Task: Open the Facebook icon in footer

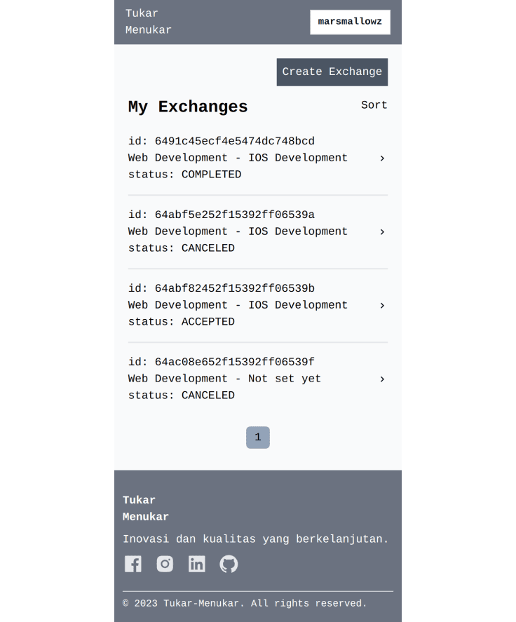Action: [x=133, y=564]
